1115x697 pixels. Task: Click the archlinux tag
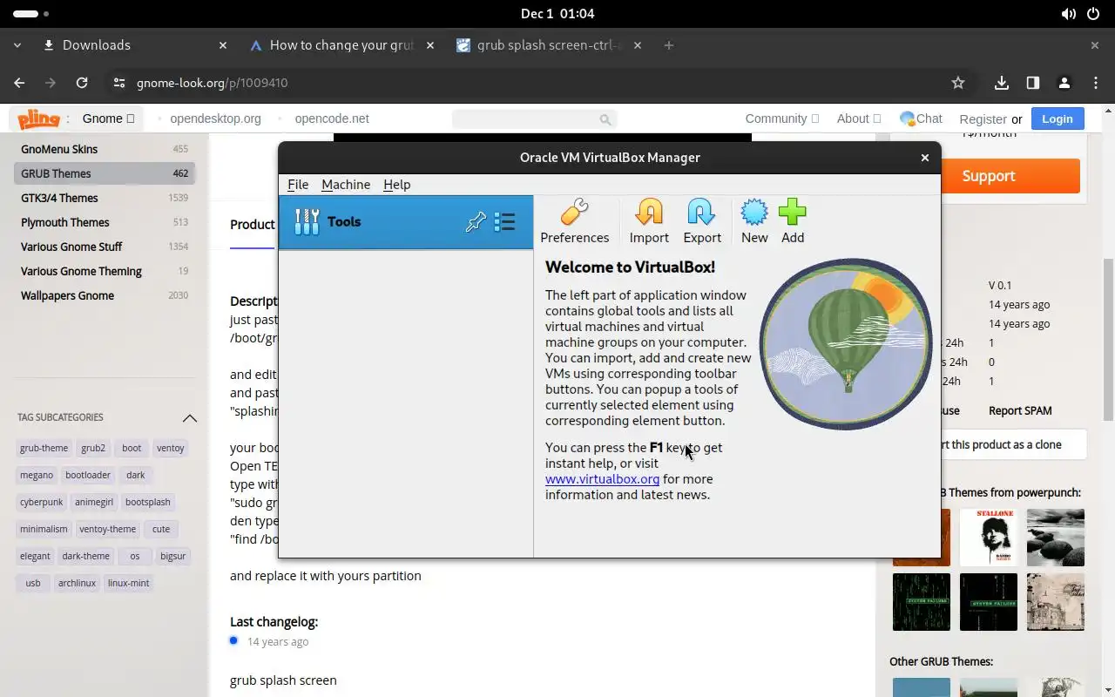(x=77, y=583)
